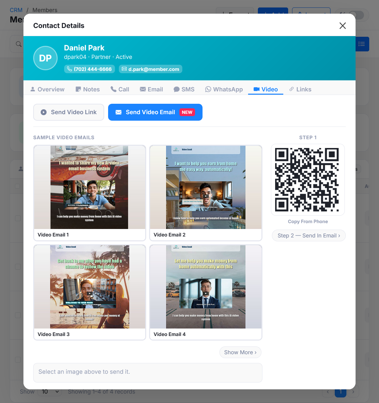Open the SMS tab
Image resolution: width=379 pixels, height=403 pixels.
click(184, 89)
